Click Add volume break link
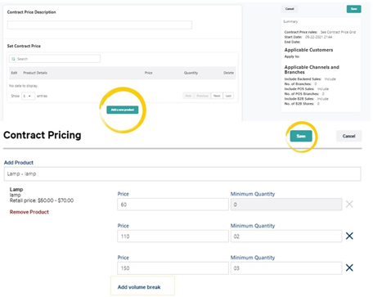The image size is (373, 297). point(139,287)
